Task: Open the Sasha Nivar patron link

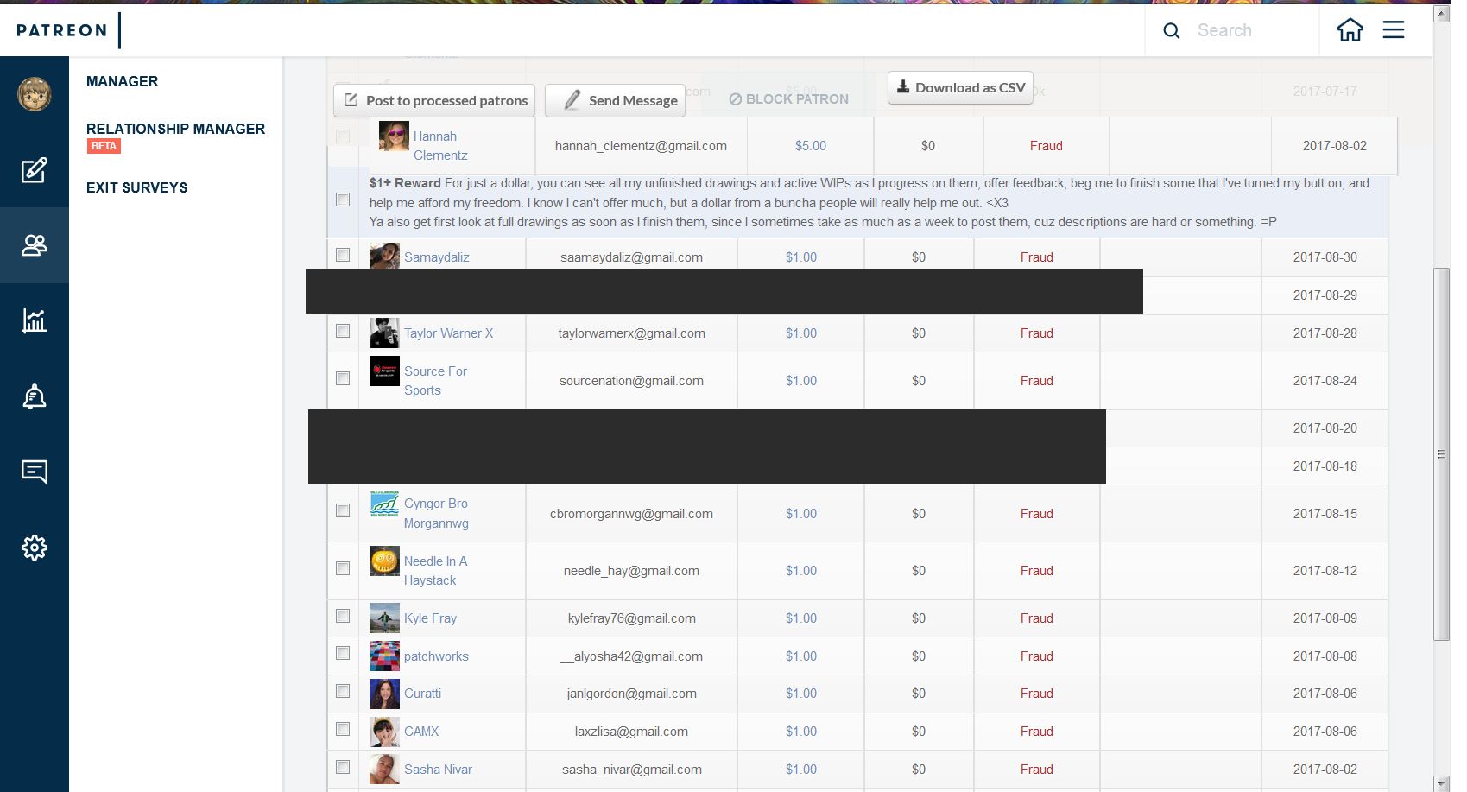Action: pos(438,770)
